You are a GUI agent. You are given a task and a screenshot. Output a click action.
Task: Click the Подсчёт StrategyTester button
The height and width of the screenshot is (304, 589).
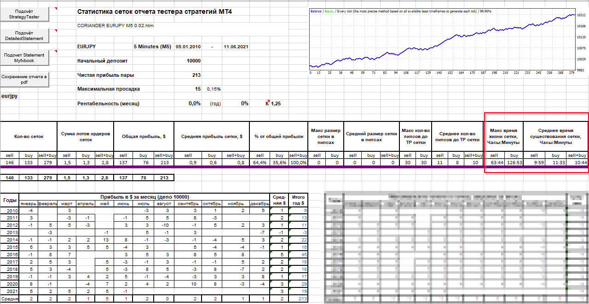[24, 14]
